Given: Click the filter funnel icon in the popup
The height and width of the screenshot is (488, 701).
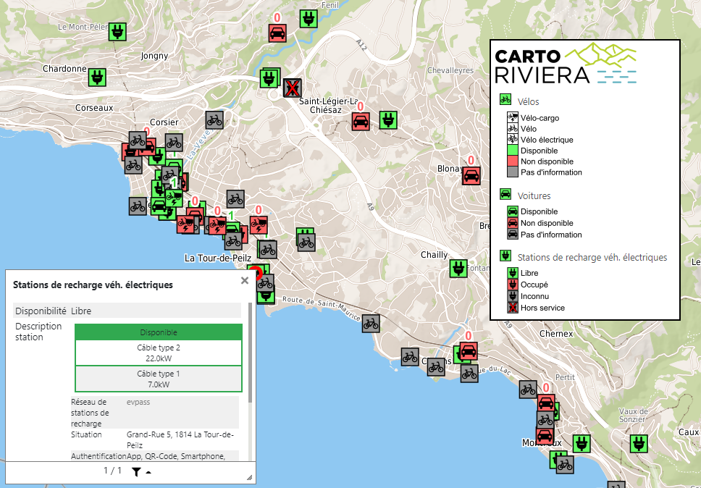Looking at the screenshot, I should [136, 471].
